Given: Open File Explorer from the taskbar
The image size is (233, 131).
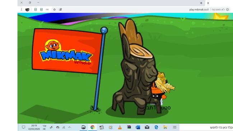Looking at the screenshot, I should [165, 127].
